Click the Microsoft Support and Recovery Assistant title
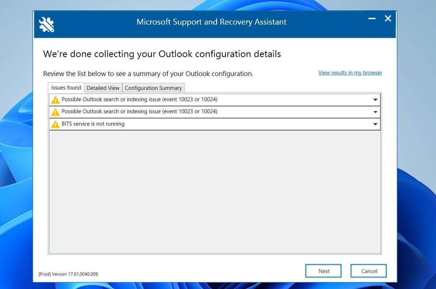The image size is (436, 289). [x=211, y=22]
